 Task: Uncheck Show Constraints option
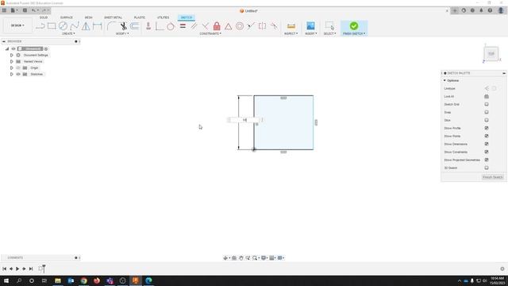(487, 152)
